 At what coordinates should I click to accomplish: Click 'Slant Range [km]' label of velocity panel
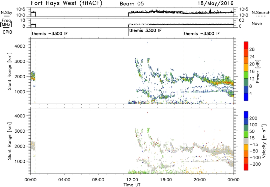9,141
